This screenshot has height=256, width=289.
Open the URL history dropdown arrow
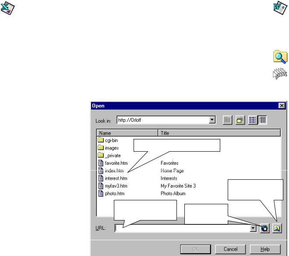click(x=253, y=228)
